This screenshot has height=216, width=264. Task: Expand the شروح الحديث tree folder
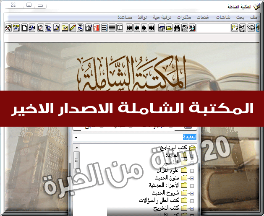[192, 193]
